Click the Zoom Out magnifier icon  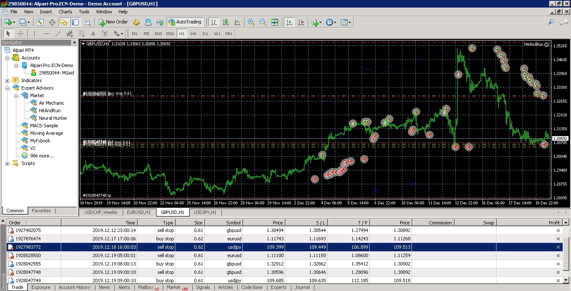point(263,22)
